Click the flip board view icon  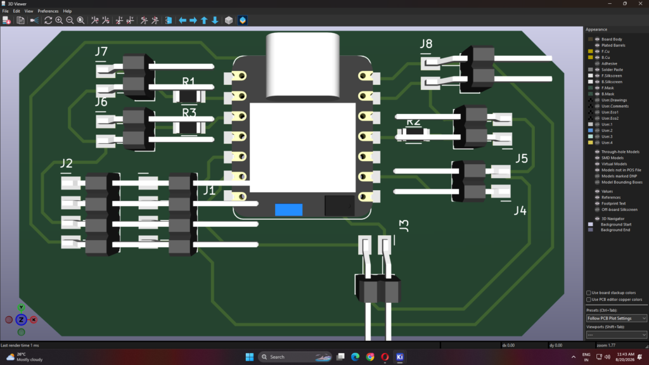(169, 20)
